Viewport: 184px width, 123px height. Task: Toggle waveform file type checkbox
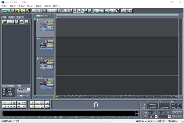(4, 89)
